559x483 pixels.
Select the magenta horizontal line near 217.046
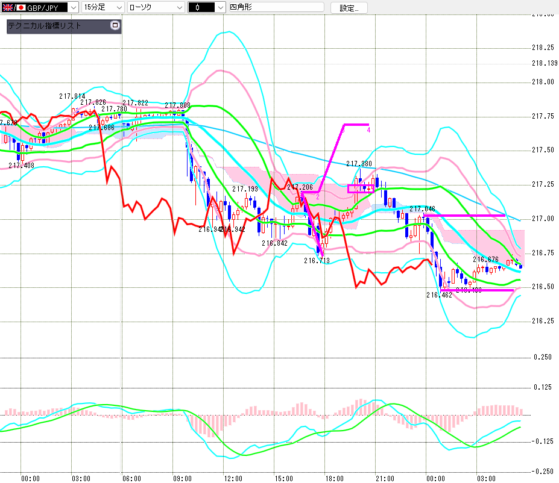pos(464,216)
